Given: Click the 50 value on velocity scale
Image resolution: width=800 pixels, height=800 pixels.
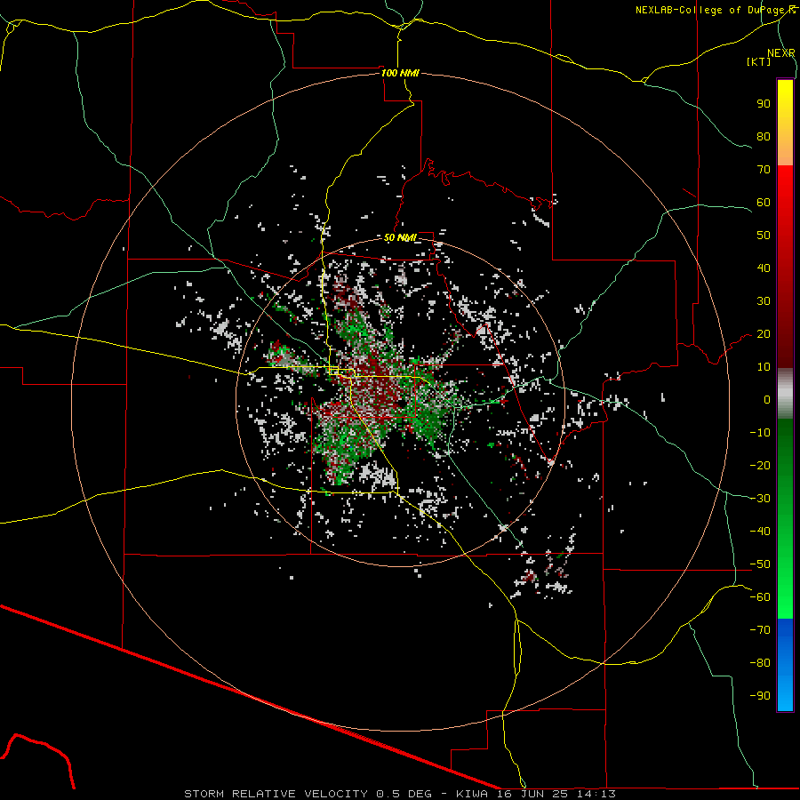Looking at the screenshot, I should pos(764,236).
